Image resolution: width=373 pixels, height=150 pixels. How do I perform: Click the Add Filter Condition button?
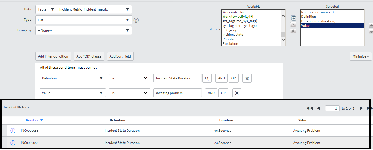pos(53,56)
